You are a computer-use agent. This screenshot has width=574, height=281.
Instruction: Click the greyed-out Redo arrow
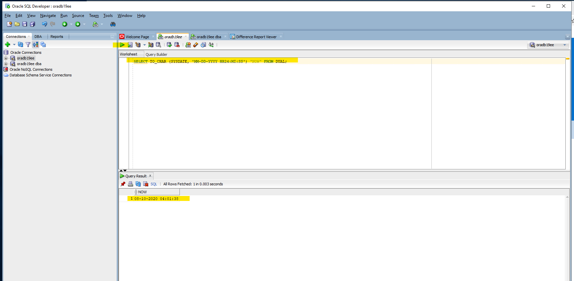[53, 24]
